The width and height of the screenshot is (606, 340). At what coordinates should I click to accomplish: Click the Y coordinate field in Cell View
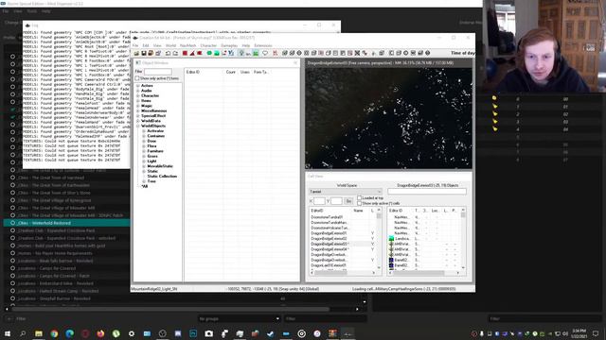tap(336, 201)
